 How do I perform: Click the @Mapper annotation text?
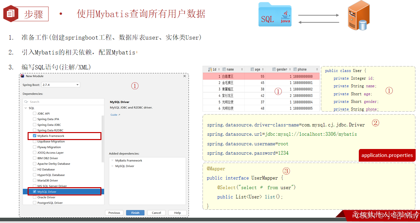pyautogui.click(x=216, y=169)
